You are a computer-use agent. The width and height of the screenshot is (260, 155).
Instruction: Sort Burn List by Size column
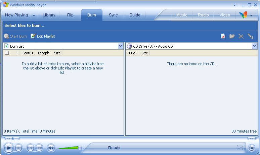[x=57, y=53]
